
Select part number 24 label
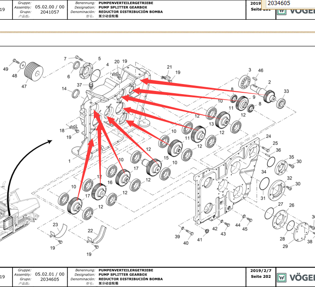coord(269,136)
